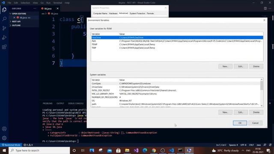Open the Selection menu

click(25, 3)
